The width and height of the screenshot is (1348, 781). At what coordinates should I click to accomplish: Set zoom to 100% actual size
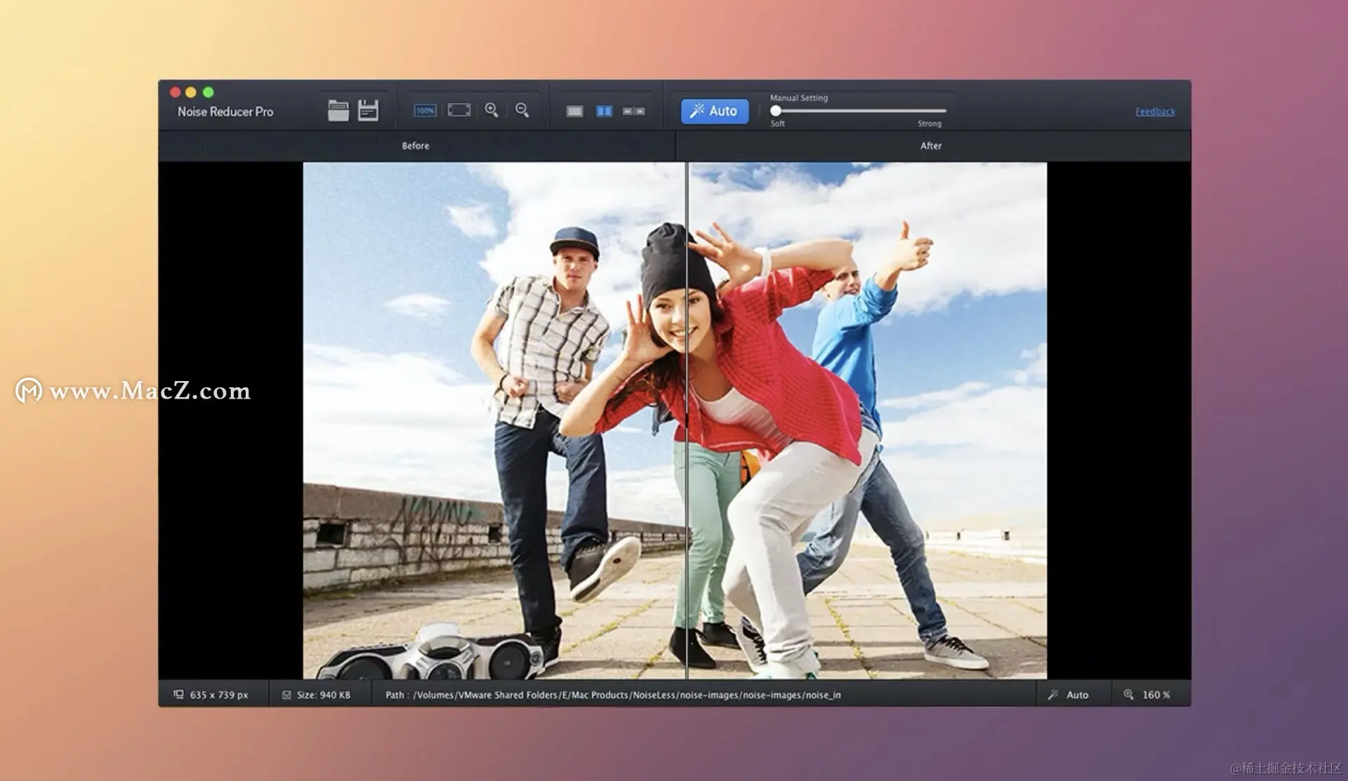coord(425,110)
